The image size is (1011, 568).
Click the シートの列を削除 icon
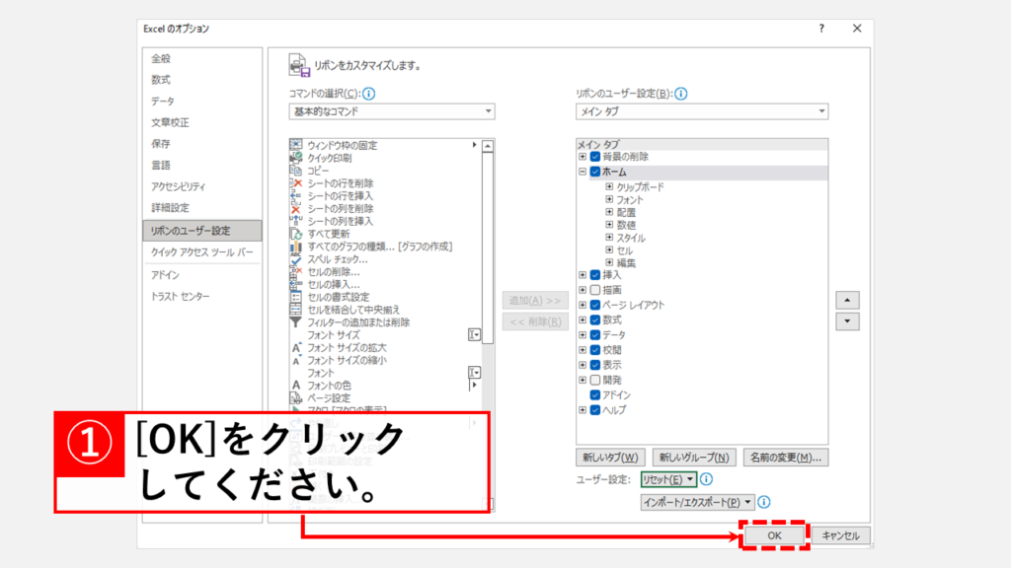tap(296, 209)
